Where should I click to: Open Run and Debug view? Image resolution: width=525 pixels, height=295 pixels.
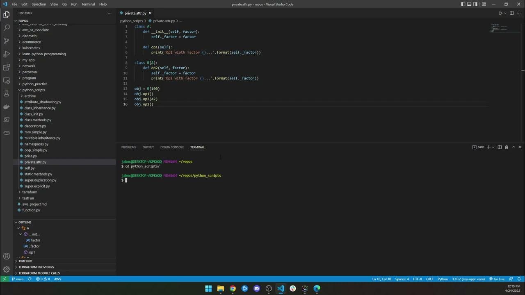[x=7, y=54]
